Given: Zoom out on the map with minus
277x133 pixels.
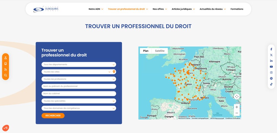Looking at the screenshot, I should pyautogui.click(x=237, y=113).
